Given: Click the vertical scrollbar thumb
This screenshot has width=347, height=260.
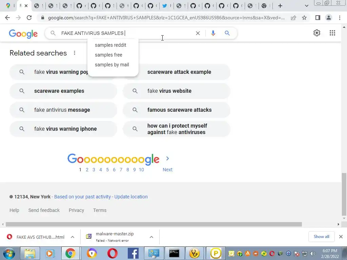Looking at the screenshot, I should pyautogui.click(x=344, y=194).
